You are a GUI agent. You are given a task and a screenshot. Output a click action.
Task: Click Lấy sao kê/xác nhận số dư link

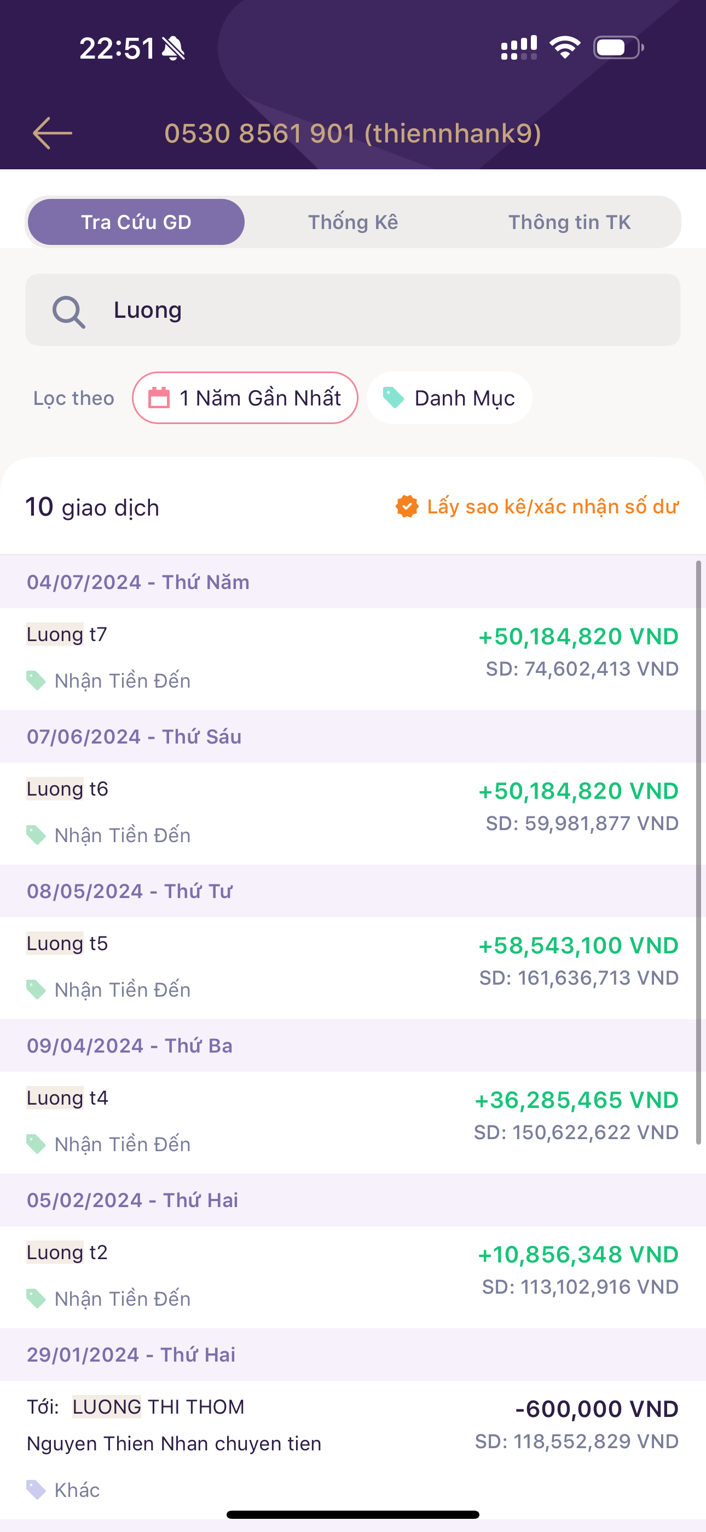pos(552,507)
